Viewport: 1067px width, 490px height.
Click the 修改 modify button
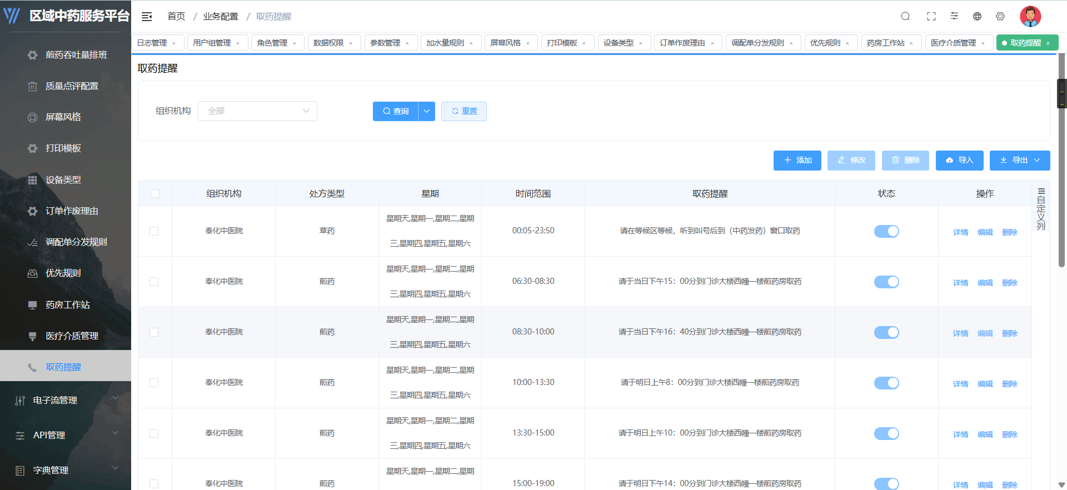[x=851, y=160]
